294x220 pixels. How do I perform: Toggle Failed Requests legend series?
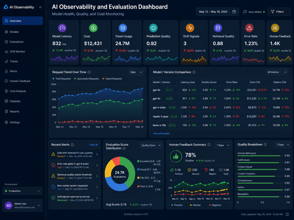(112, 78)
